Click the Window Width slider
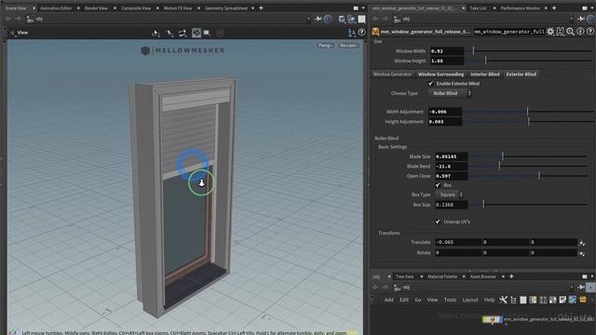596x335 pixels. coord(528,51)
